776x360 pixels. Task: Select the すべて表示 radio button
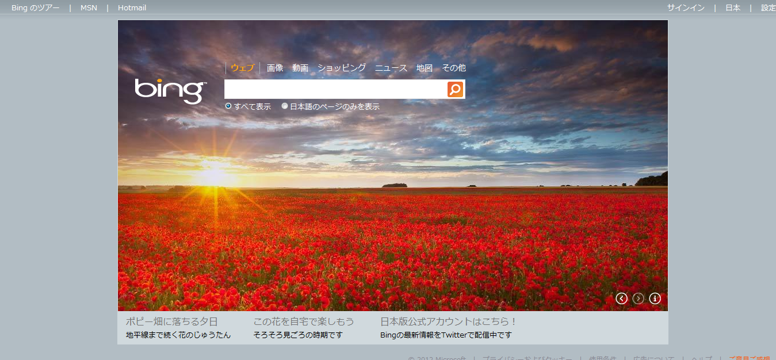(x=228, y=106)
